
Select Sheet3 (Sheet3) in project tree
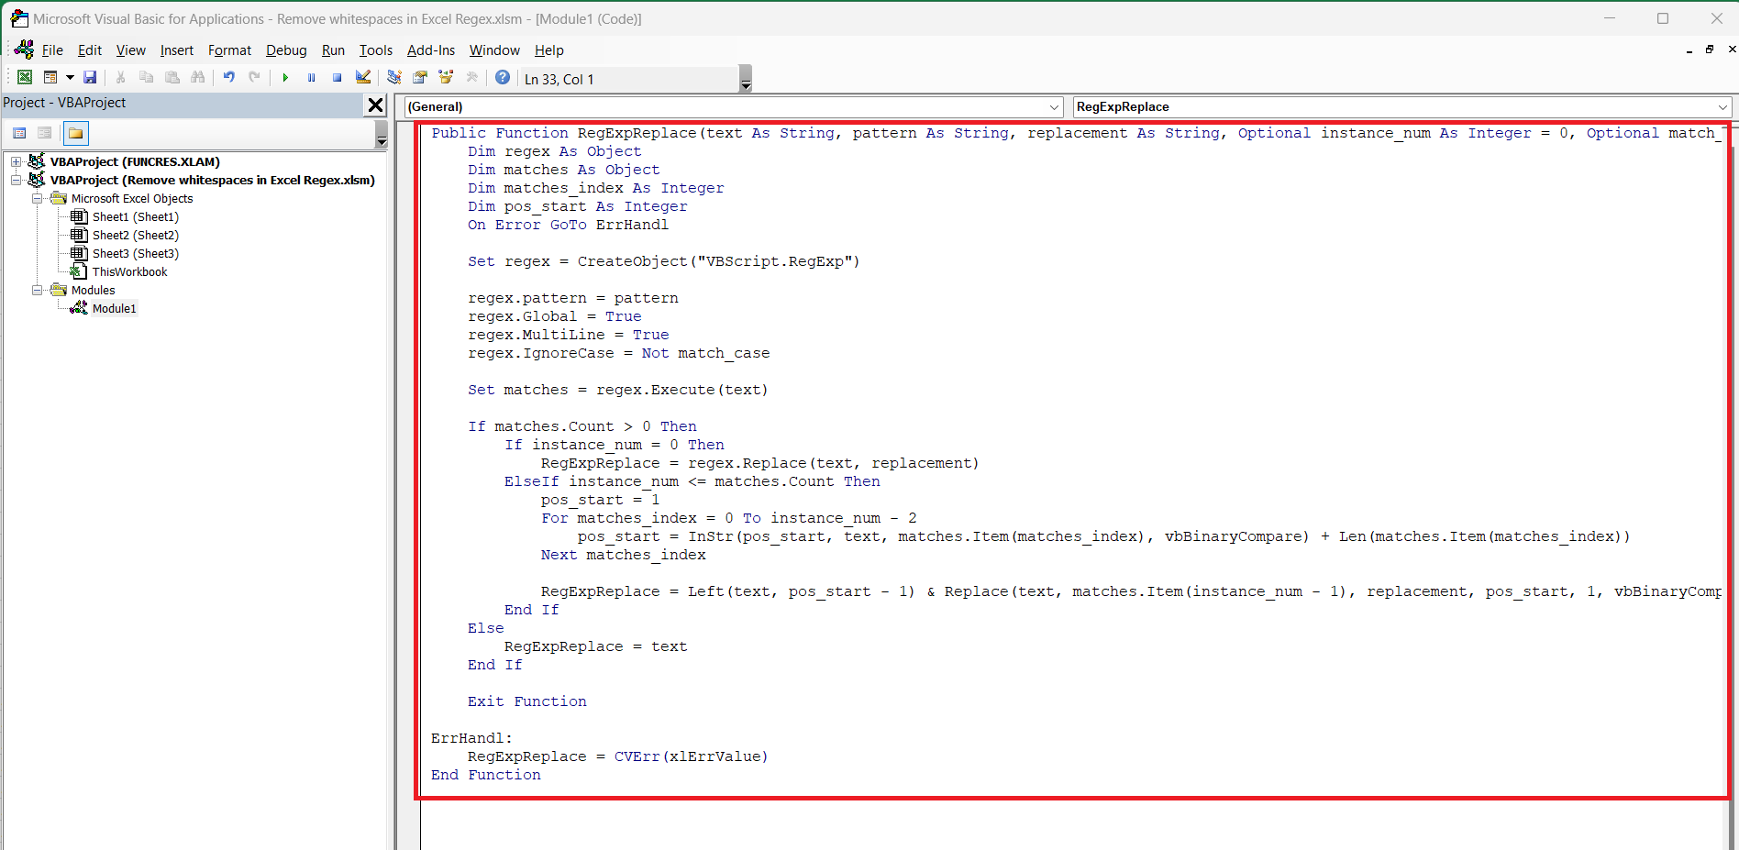tap(135, 253)
